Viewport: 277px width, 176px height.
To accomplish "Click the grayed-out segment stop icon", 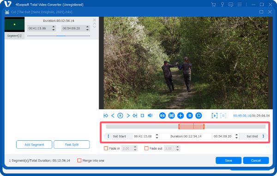I will point(223,116).
